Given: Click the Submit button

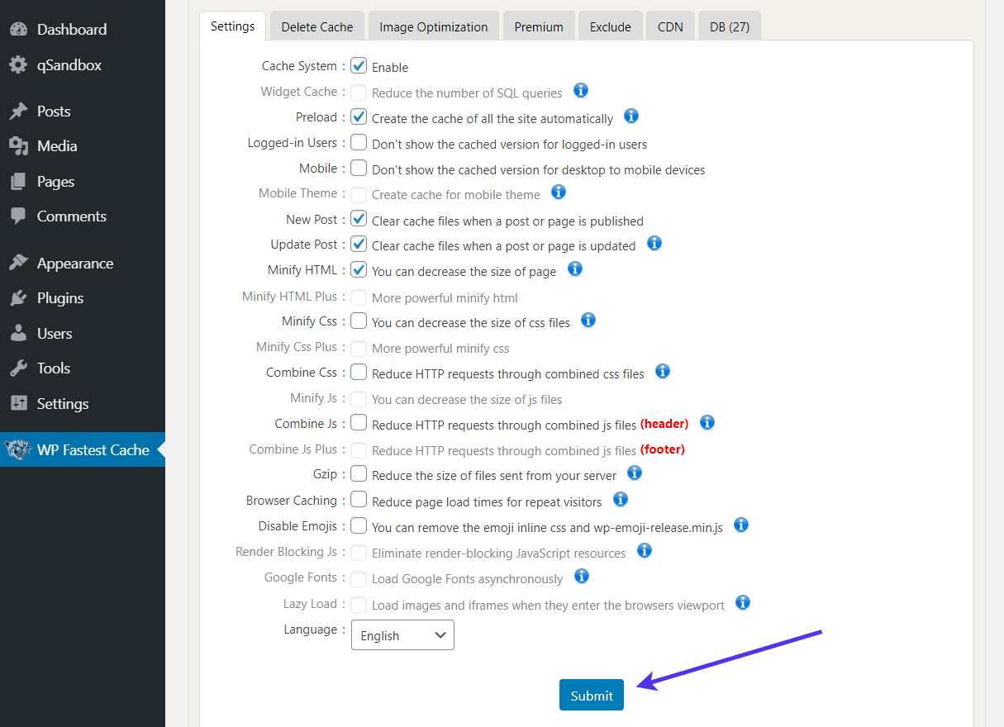Looking at the screenshot, I should [591, 695].
